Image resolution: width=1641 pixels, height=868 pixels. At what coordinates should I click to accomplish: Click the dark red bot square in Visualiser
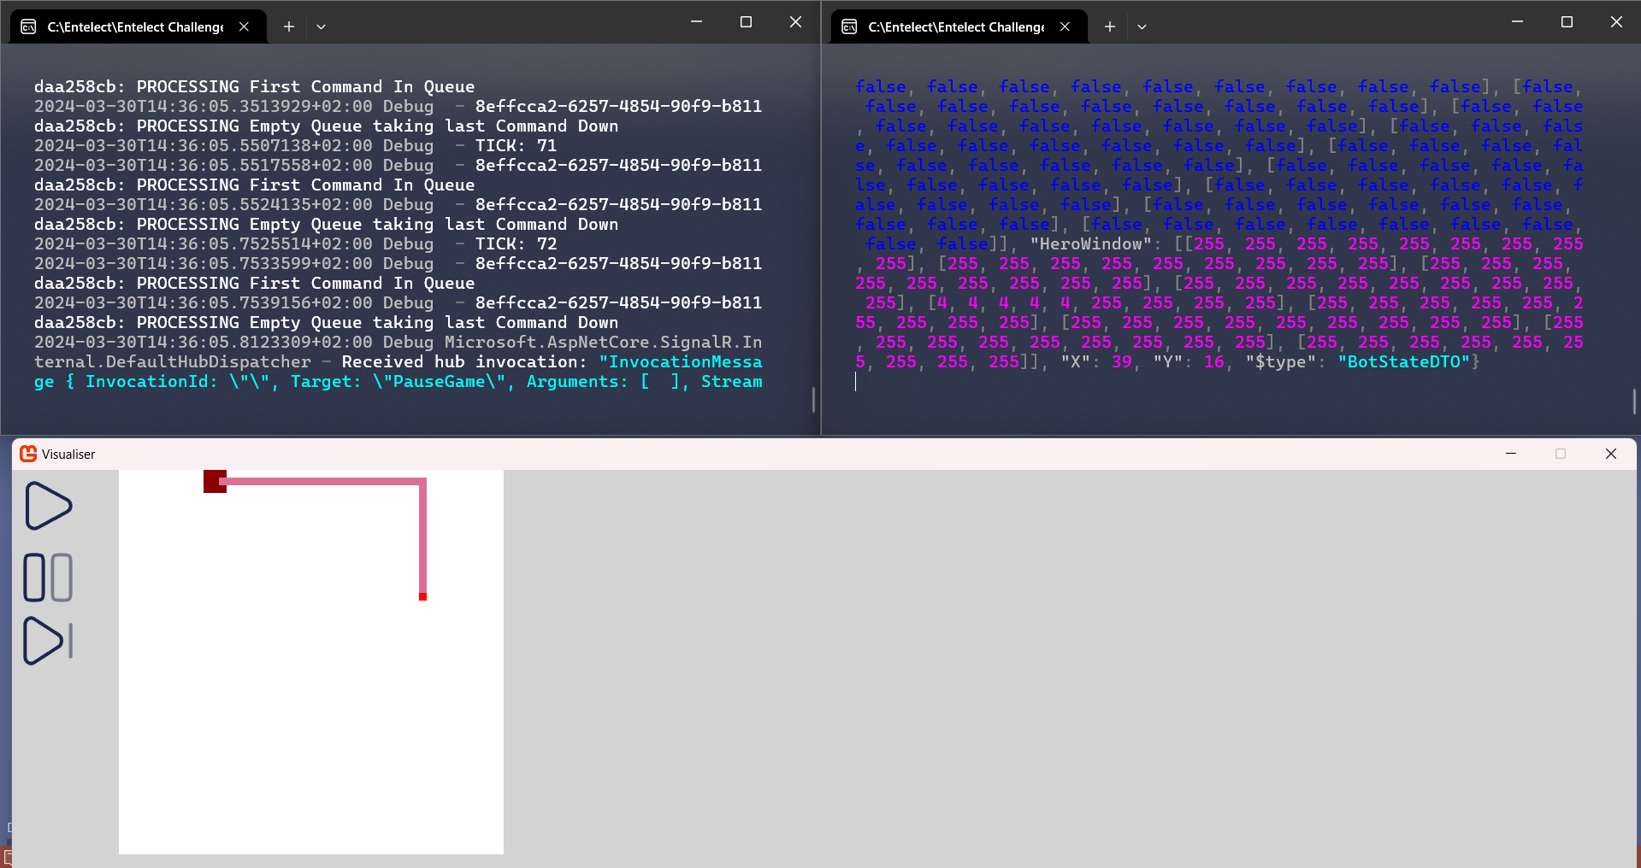tap(215, 481)
